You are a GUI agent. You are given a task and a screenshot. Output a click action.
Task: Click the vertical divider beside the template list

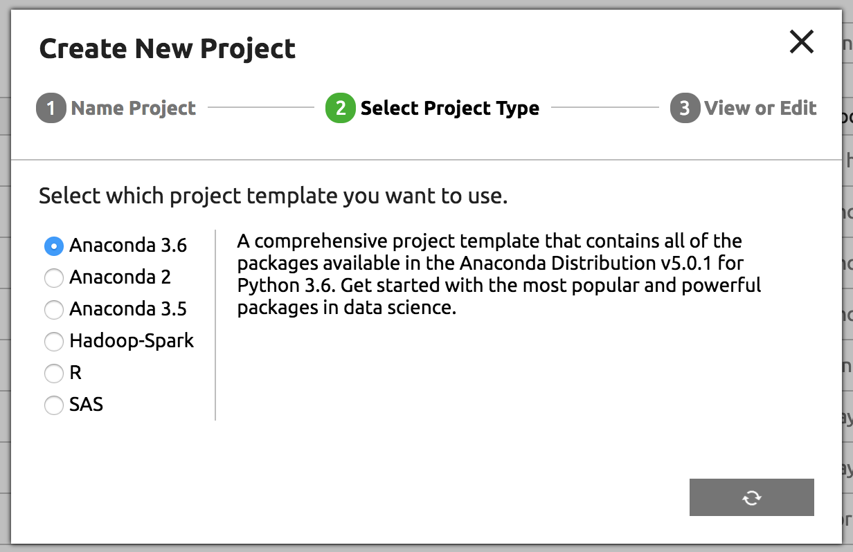[215, 325]
